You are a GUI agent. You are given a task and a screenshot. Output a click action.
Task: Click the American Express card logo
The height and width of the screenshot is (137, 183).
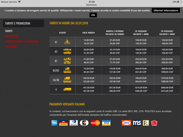[x=55, y=123]
